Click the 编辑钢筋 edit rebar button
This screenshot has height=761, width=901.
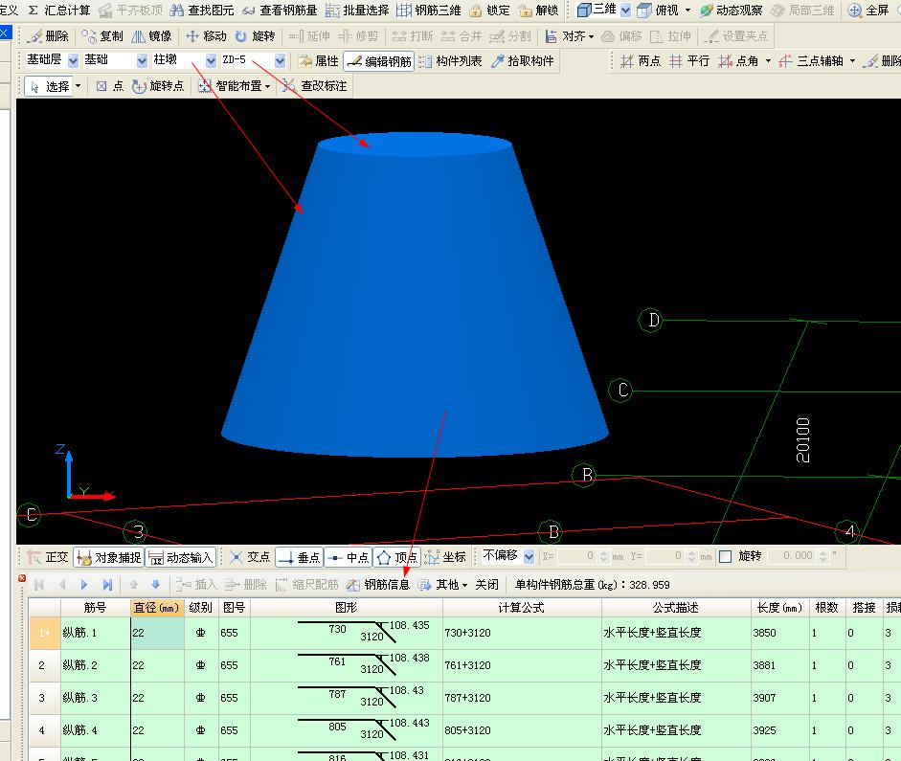379,61
